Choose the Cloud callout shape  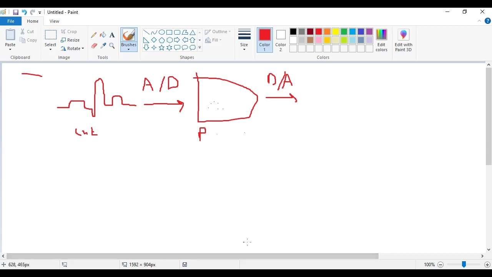point(192,48)
